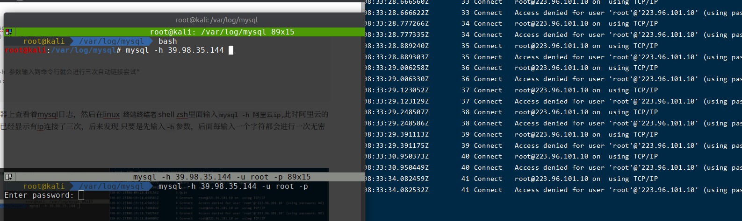Image resolution: width=742 pixels, height=221 pixels.
Task: Click timestamp 08:33:30.950373Z in the log
Action: pyautogui.click(x=396, y=157)
